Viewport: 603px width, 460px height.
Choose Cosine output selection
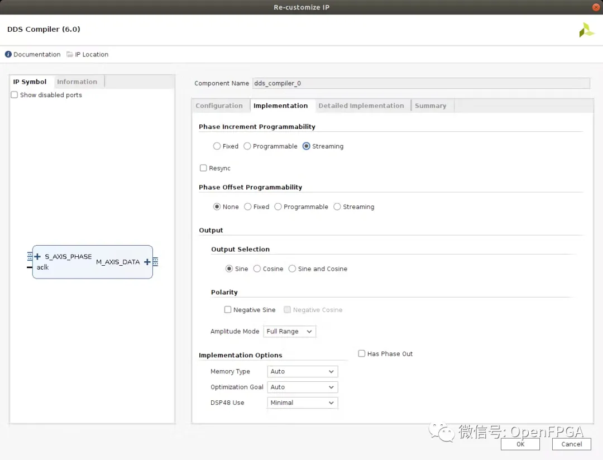click(x=257, y=269)
